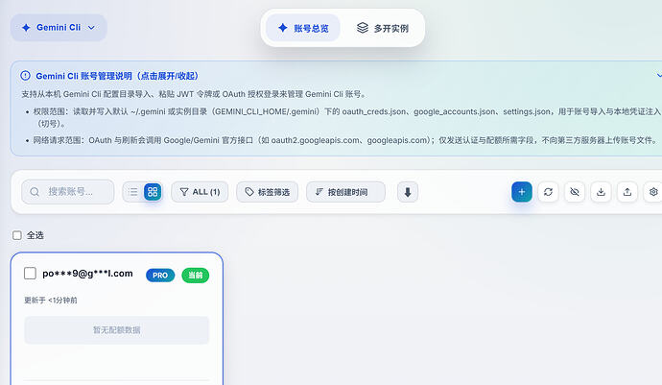Tick the po***9@g***l.com account checkbox
The height and width of the screenshot is (385, 662).
(30, 274)
